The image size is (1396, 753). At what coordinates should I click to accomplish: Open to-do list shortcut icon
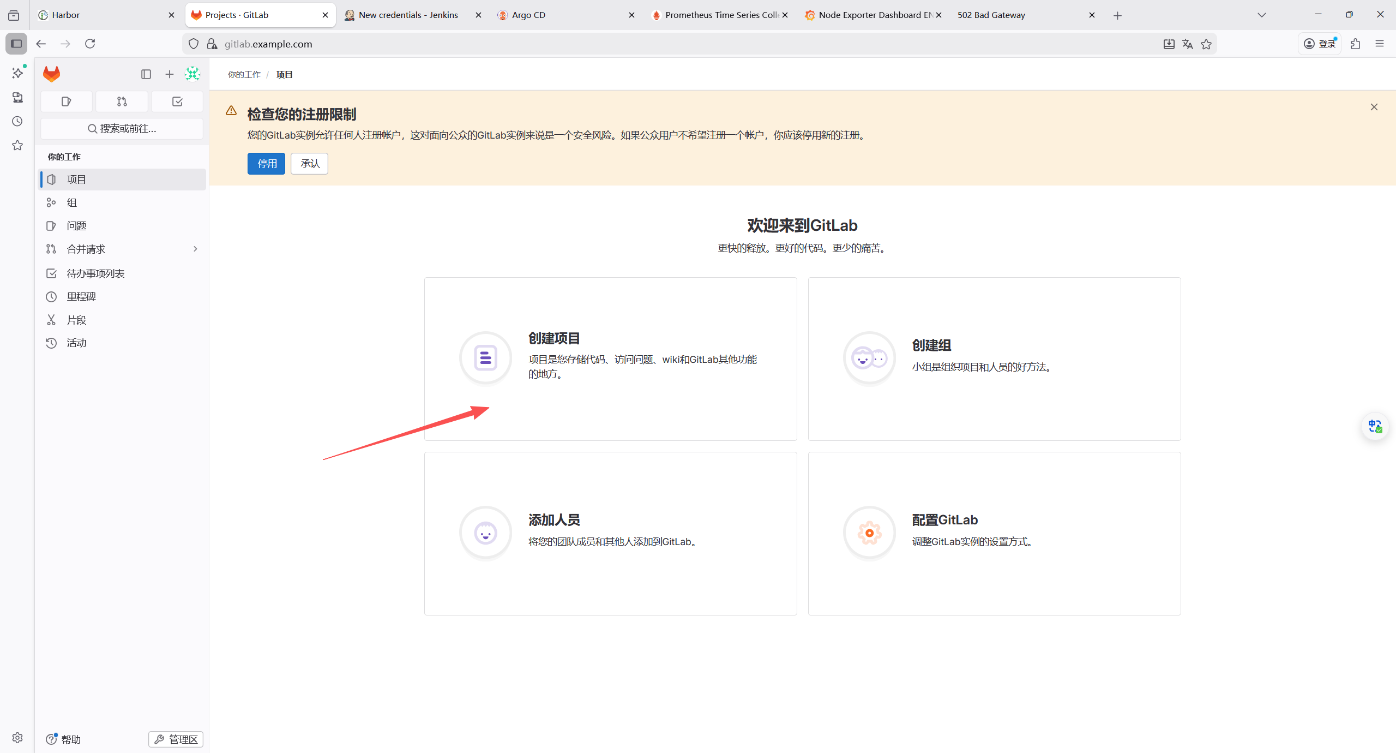(177, 101)
